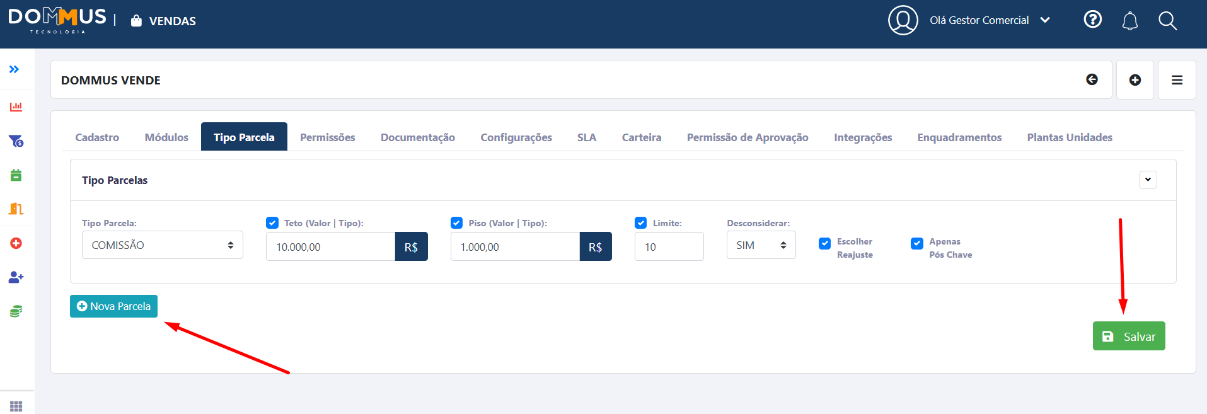This screenshot has width=1207, height=414.
Task: Click the notifications bell icon
Action: (1129, 21)
